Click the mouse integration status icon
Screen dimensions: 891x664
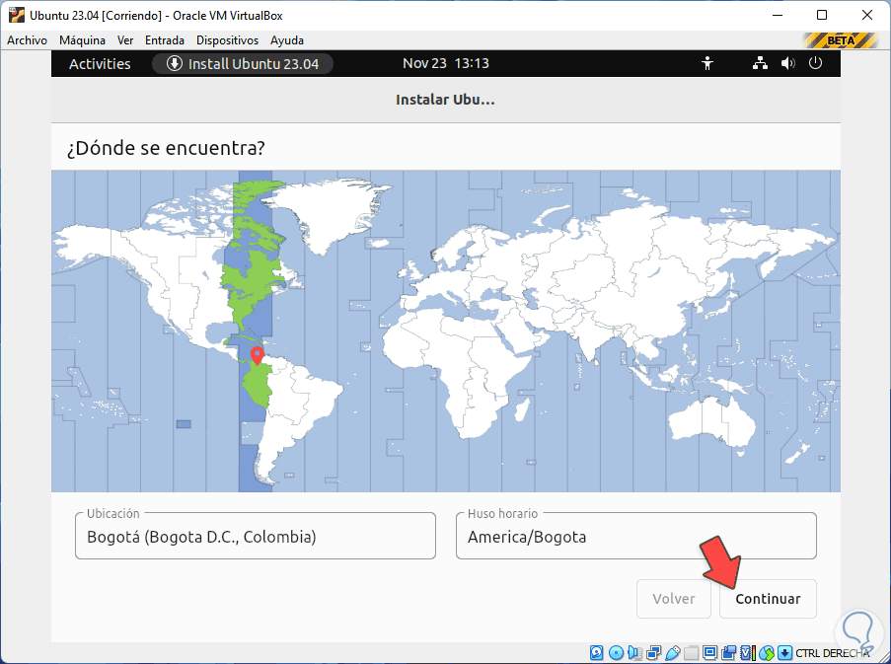click(767, 653)
